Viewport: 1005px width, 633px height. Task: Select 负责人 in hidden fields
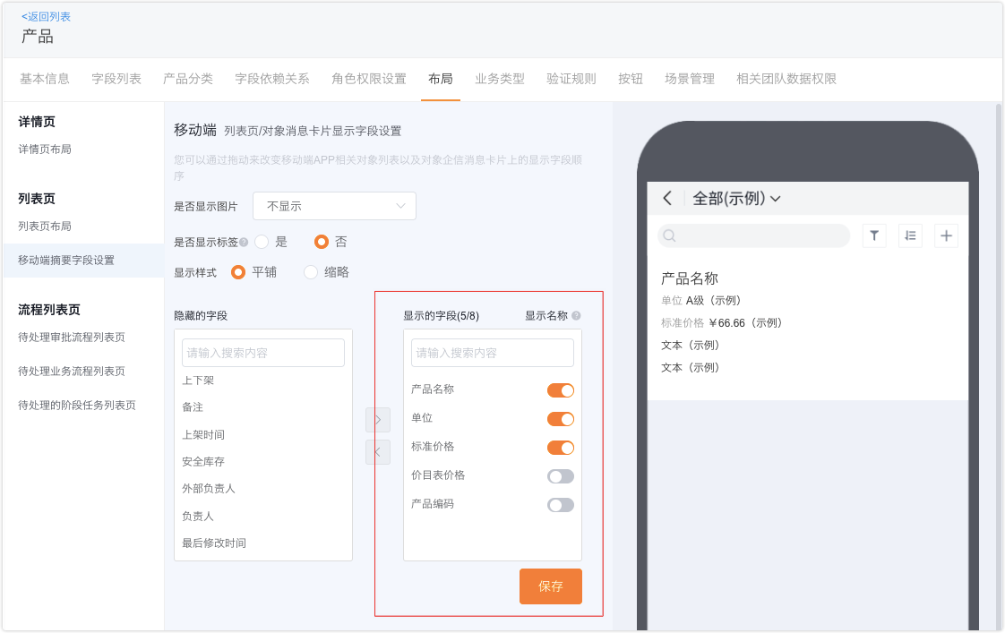point(198,516)
